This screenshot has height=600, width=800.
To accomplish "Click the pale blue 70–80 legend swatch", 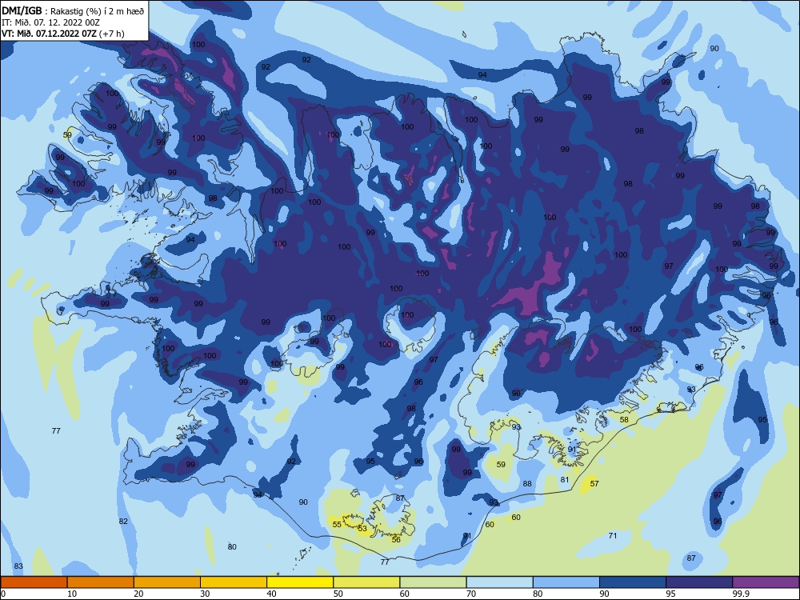I will click(499, 582).
